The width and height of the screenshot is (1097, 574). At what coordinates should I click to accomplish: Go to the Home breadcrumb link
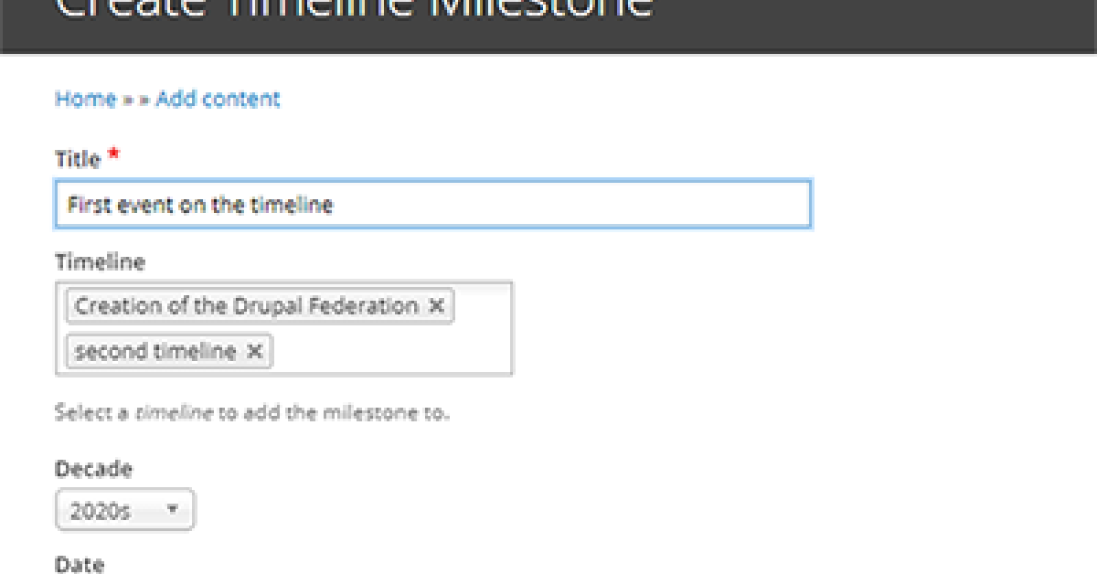[86, 99]
